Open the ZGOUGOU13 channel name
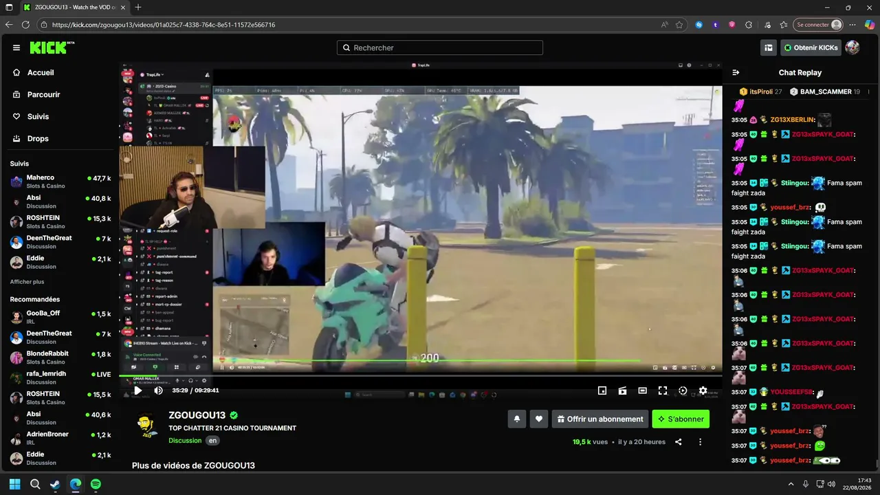The height and width of the screenshot is (495, 880). [197, 415]
